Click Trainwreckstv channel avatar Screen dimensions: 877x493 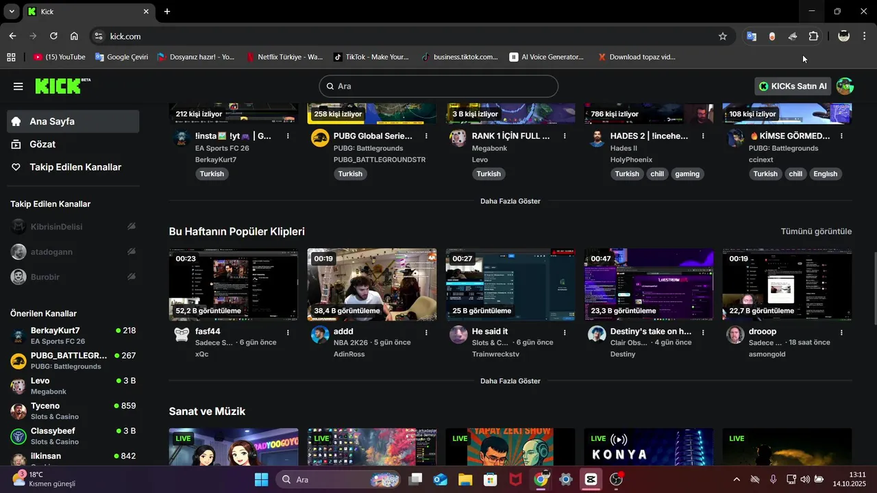(458, 335)
